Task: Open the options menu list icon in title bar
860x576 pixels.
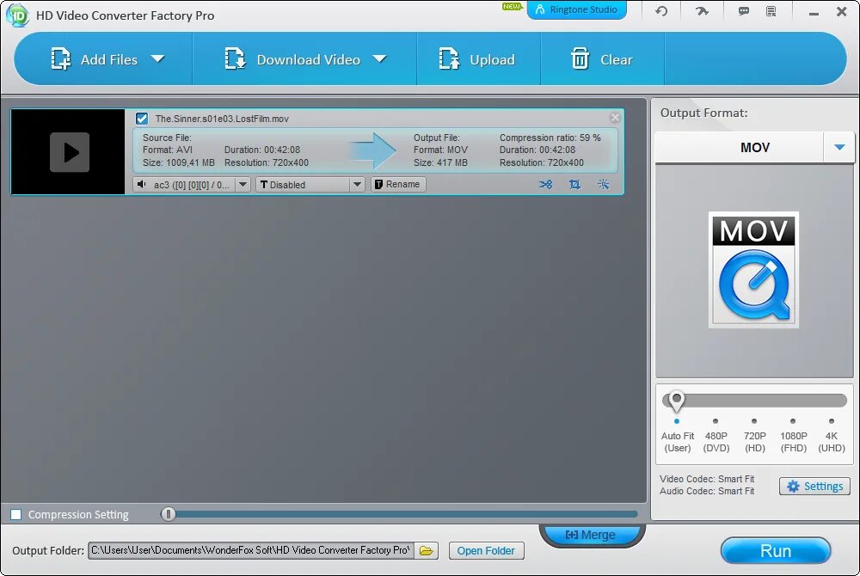Action: (x=771, y=11)
